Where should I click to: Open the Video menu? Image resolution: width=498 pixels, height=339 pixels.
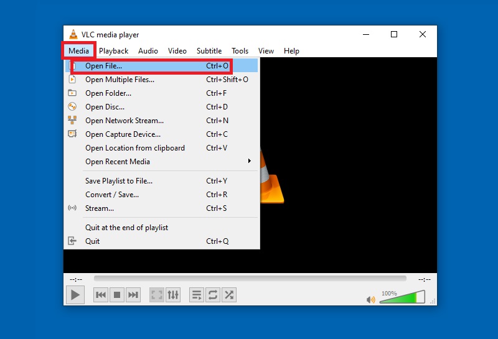tap(177, 51)
